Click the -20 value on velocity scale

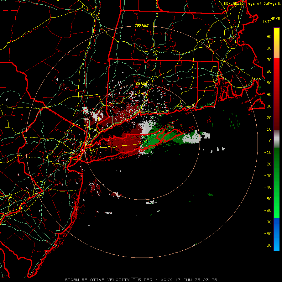tap(268, 164)
